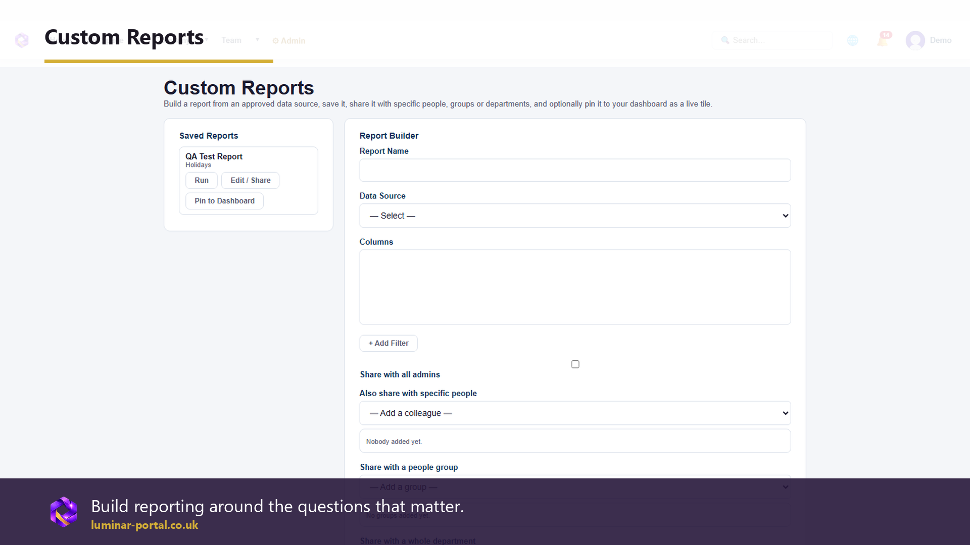Screen dimensions: 970x545
Task: Click the faded Luminar logo icon
Action: click(x=22, y=40)
